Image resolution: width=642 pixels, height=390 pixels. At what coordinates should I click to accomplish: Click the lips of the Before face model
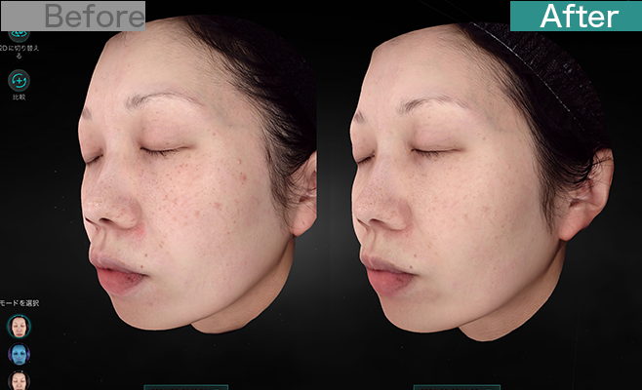point(117,277)
